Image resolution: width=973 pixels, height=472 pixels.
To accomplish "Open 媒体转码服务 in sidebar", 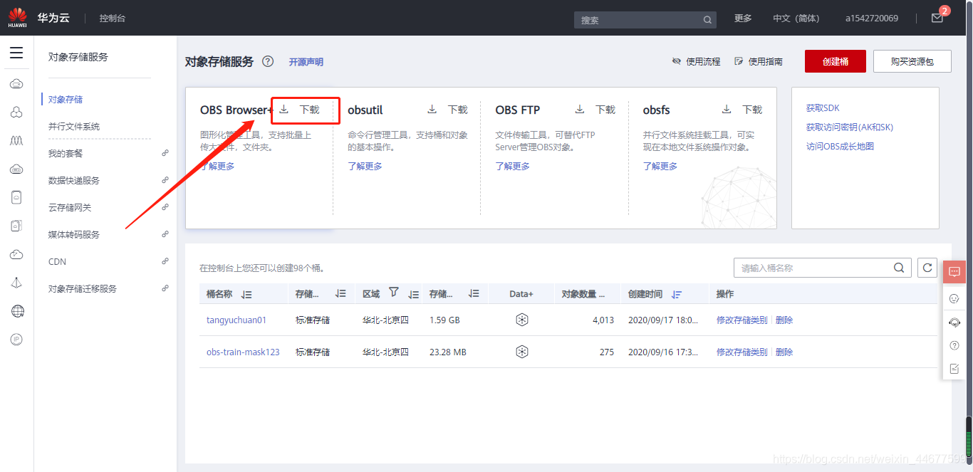I will (74, 234).
